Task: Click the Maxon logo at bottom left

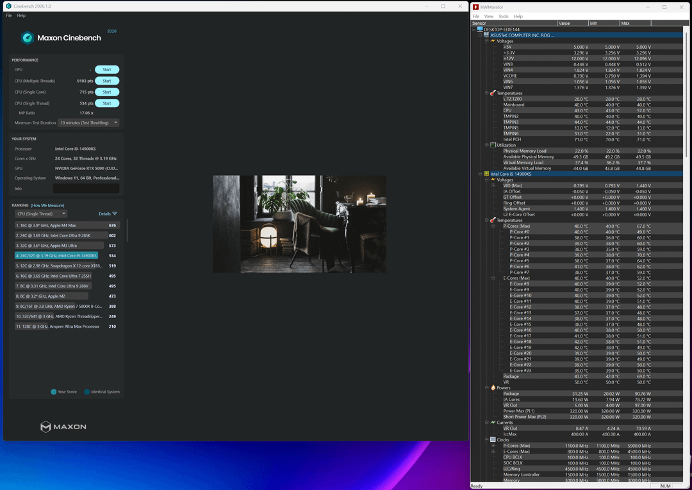Action: pyautogui.click(x=63, y=427)
